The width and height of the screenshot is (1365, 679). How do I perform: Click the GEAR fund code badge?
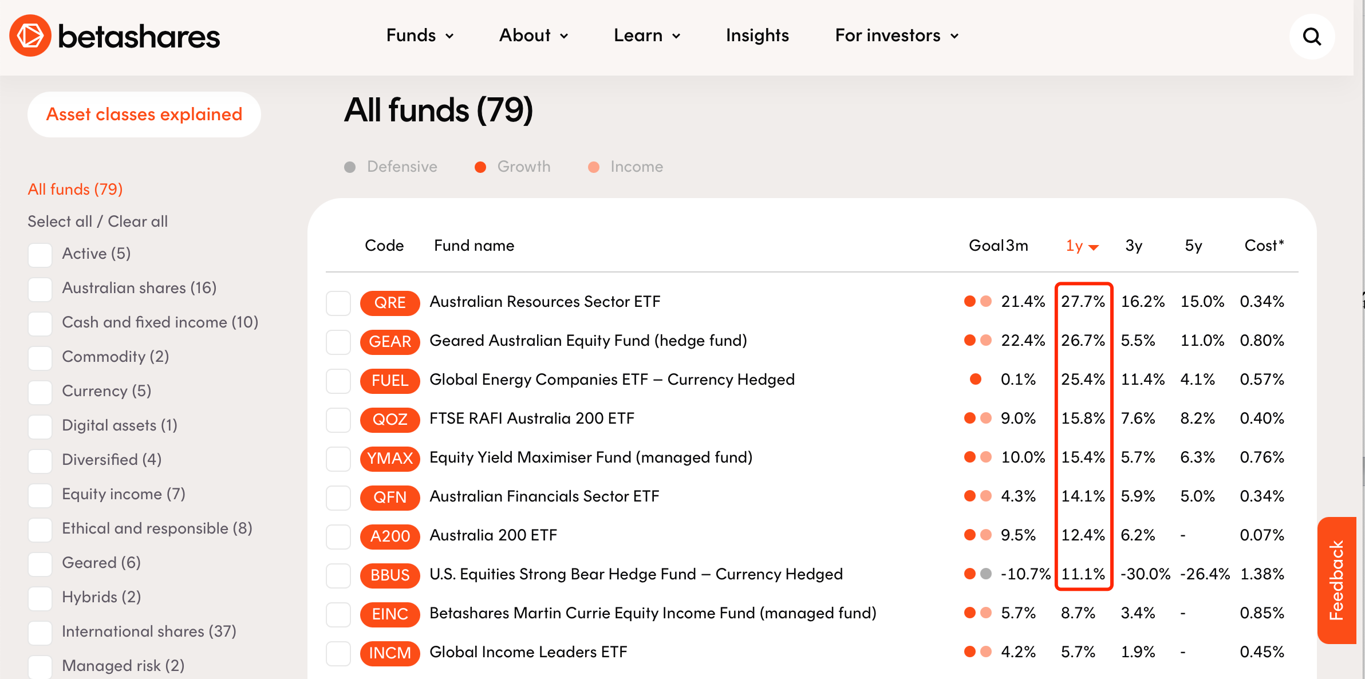[389, 341]
